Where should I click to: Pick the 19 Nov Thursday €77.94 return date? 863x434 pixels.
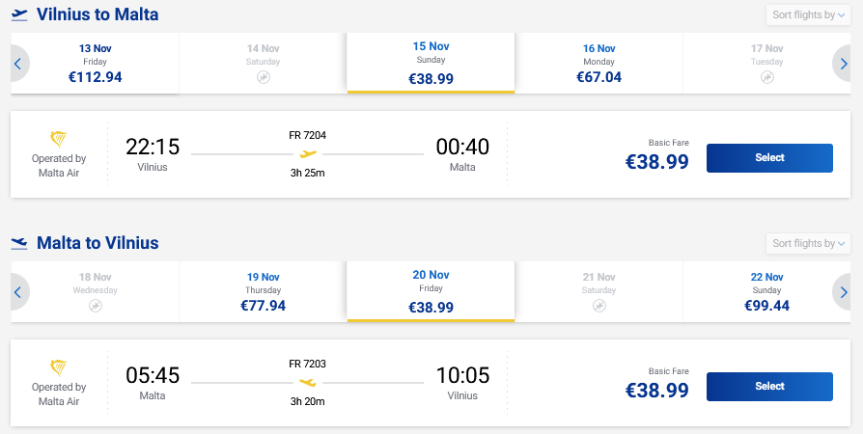(264, 291)
